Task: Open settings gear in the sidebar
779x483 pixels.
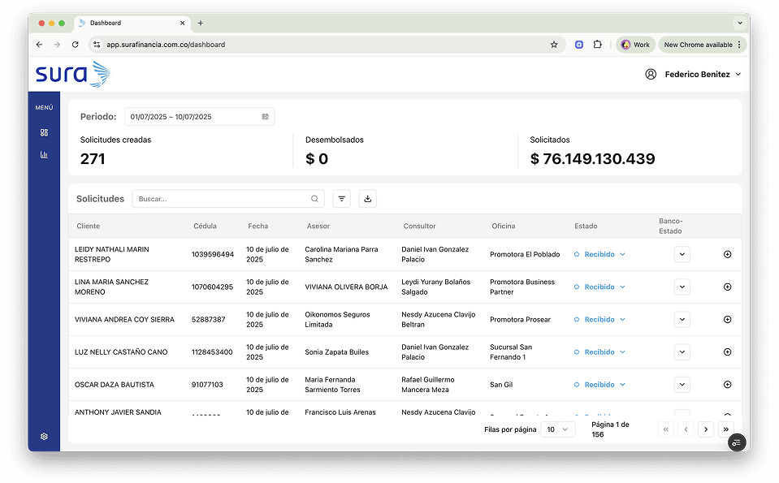Action: [44, 437]
